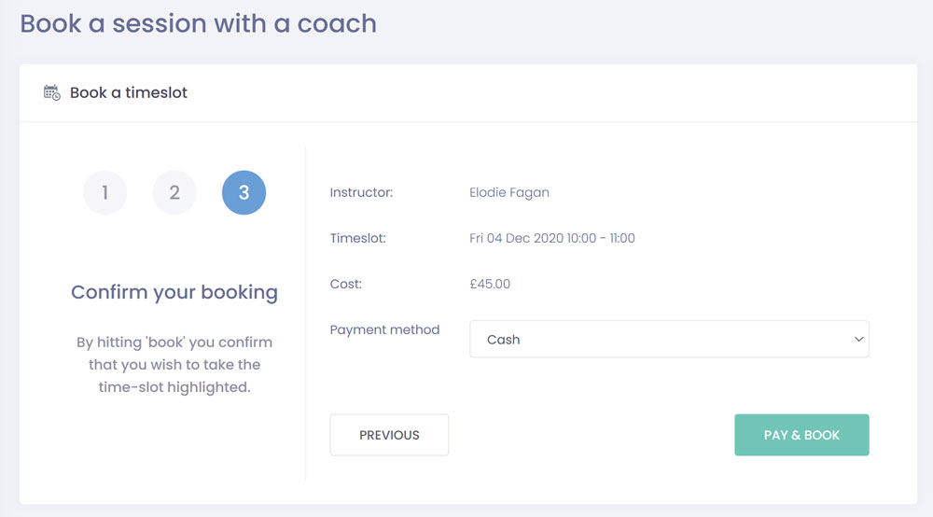Image resolution: width=933 pixels, height=517 pixels.
Task: Click the Cost field label
Action: (345, 284)
